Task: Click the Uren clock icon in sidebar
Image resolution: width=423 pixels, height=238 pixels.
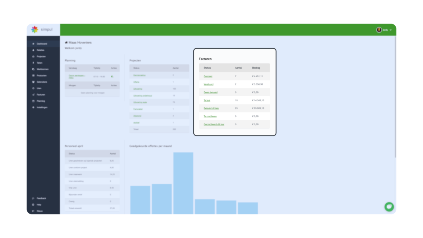Action: click(33, 88)
